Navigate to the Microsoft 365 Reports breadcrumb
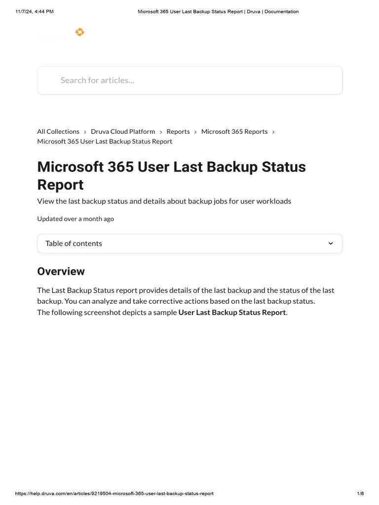Viewport: 379px width, 505px height. [234, 132]
